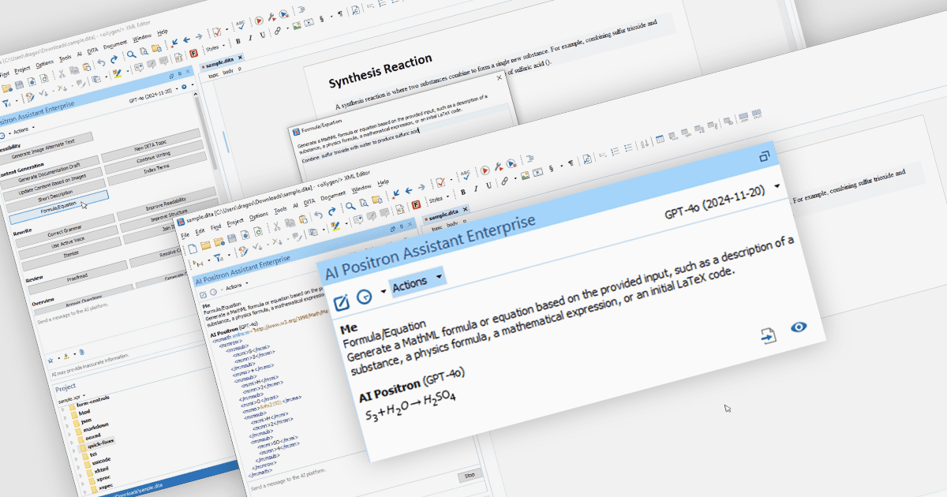Screen dimensions: 947x497
Task: Click the link chain icon in back window
Action: pyautogui.click(x=276, y=32)
